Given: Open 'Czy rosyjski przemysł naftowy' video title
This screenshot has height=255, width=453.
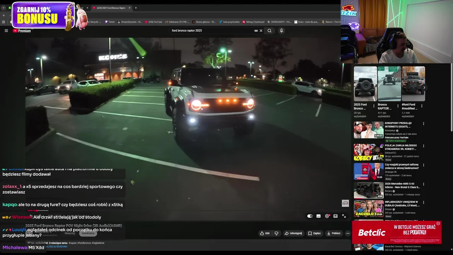Looking at the screenshot, I should (x=402, y=166).
